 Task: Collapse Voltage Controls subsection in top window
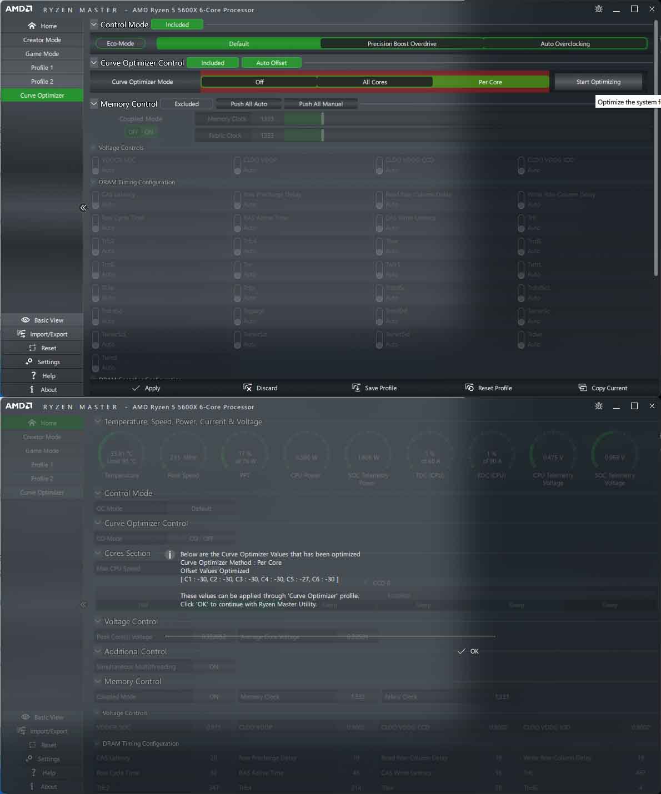pyautogui.click(x=93, y=148)
